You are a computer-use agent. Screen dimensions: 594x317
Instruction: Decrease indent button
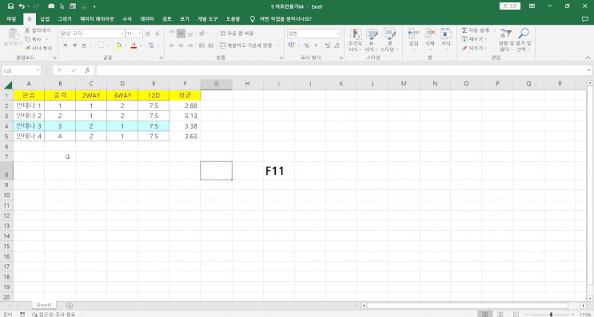pos(201,46)
